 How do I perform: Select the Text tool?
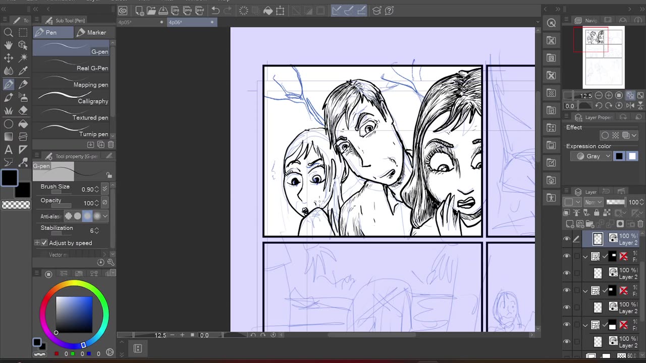pos(9,150)
